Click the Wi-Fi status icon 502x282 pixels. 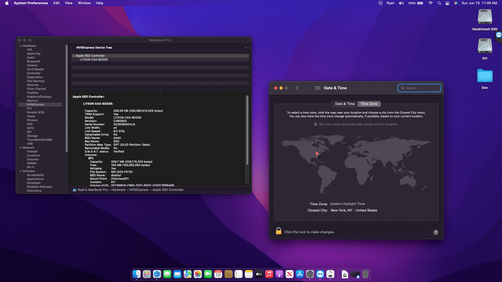click(x=430, y=3)
